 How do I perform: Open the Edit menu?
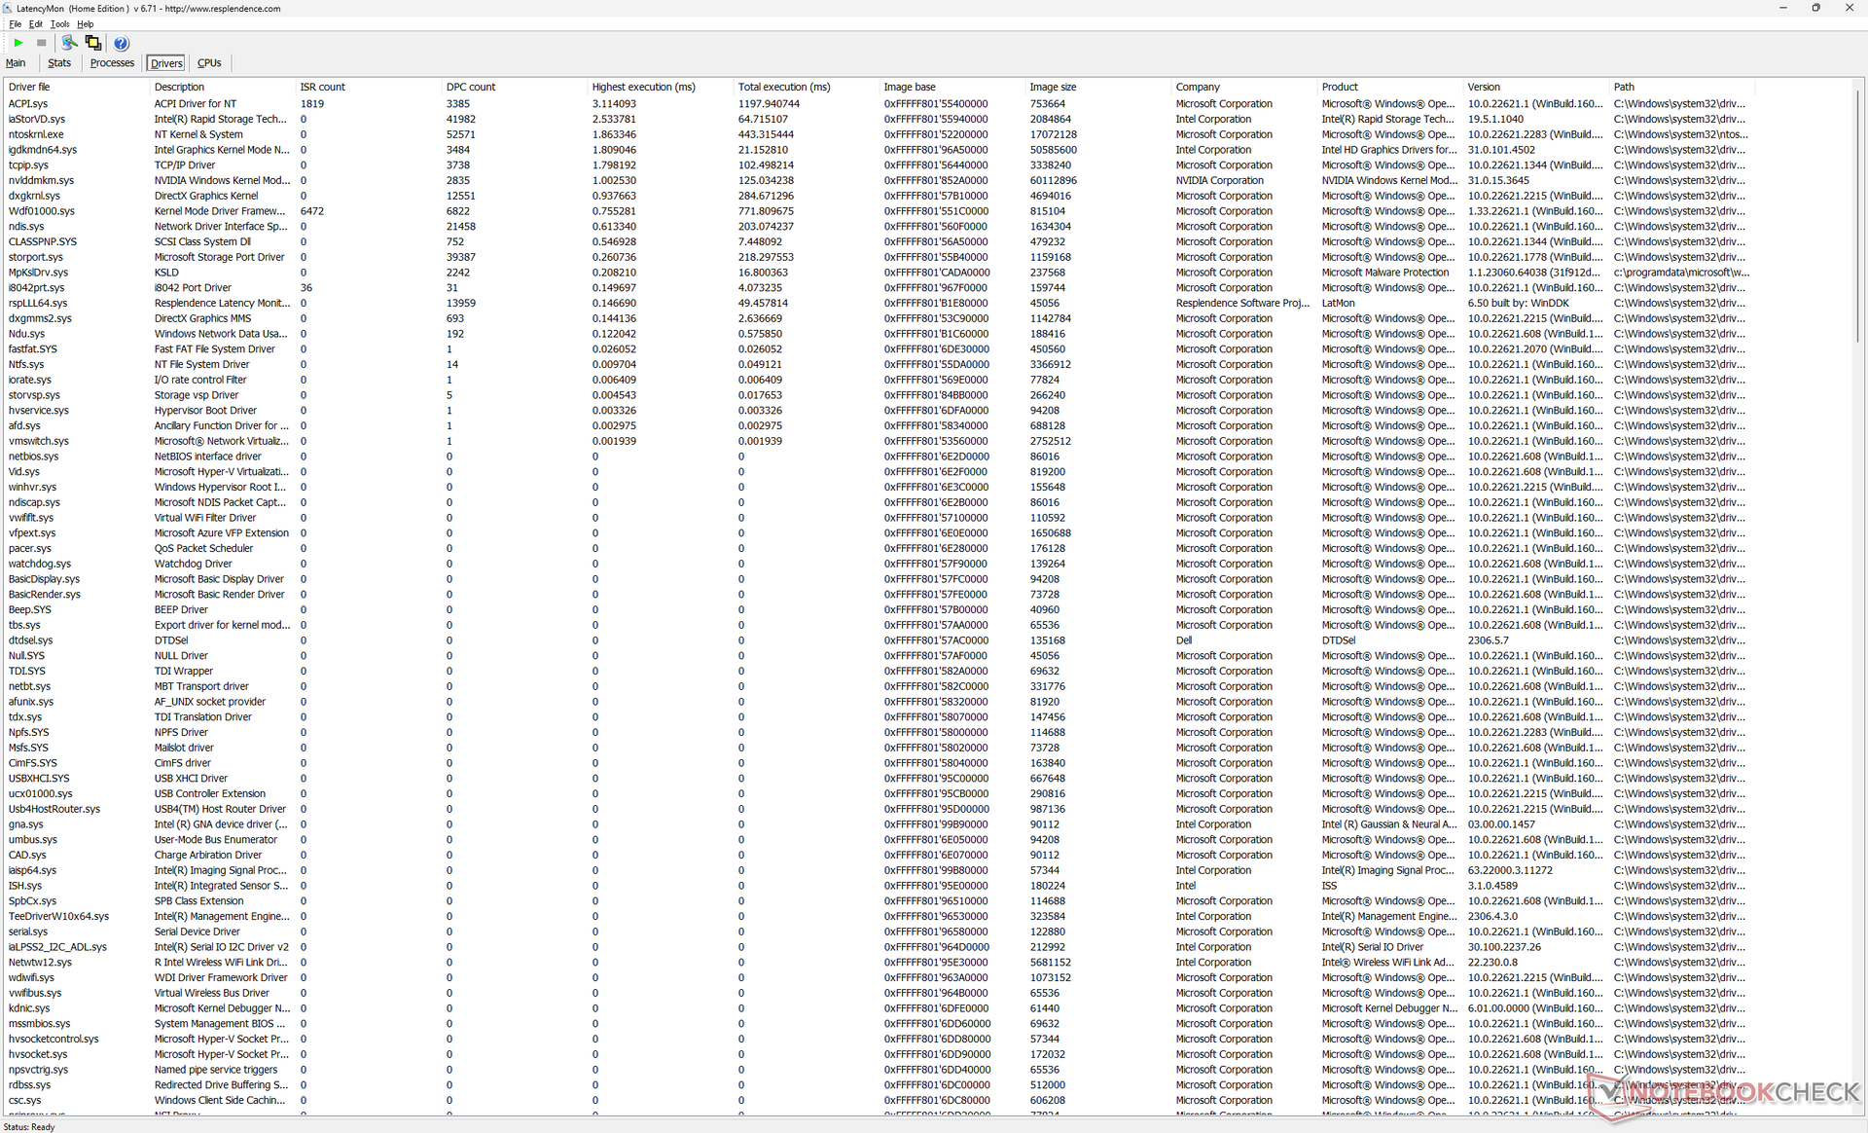tap(36, 24)
